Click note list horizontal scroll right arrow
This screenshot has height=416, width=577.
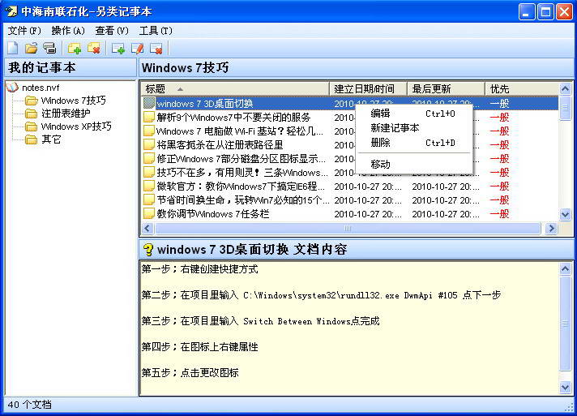[551, 228]
